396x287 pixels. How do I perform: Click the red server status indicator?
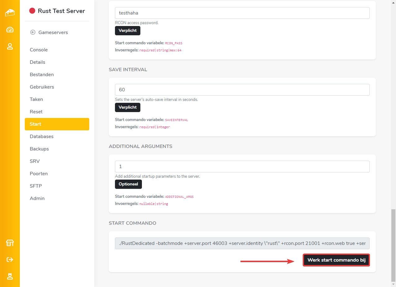point(32,11)
